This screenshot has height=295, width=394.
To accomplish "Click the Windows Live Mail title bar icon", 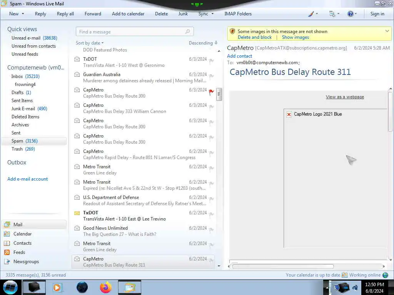I will pyautogui.click(x=4, y=3).
